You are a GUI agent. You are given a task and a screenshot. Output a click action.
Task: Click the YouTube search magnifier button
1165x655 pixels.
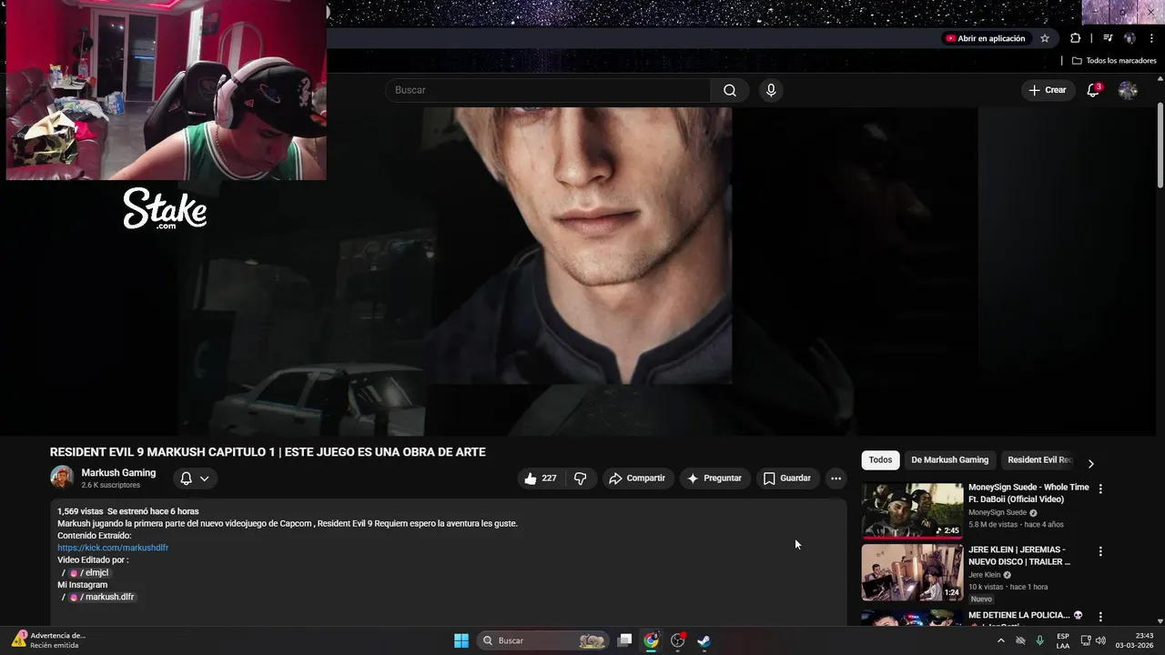[730, 90]
